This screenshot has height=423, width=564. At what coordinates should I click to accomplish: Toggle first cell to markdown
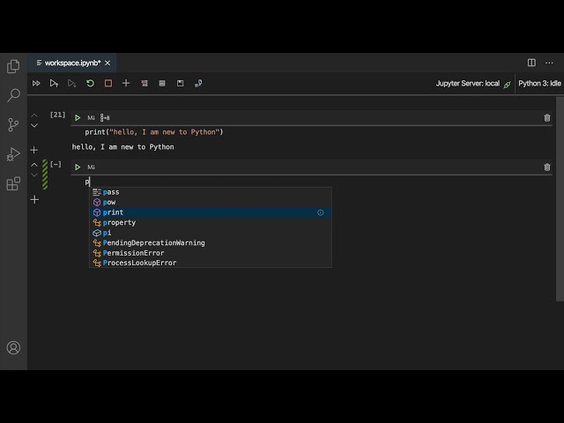91,117
